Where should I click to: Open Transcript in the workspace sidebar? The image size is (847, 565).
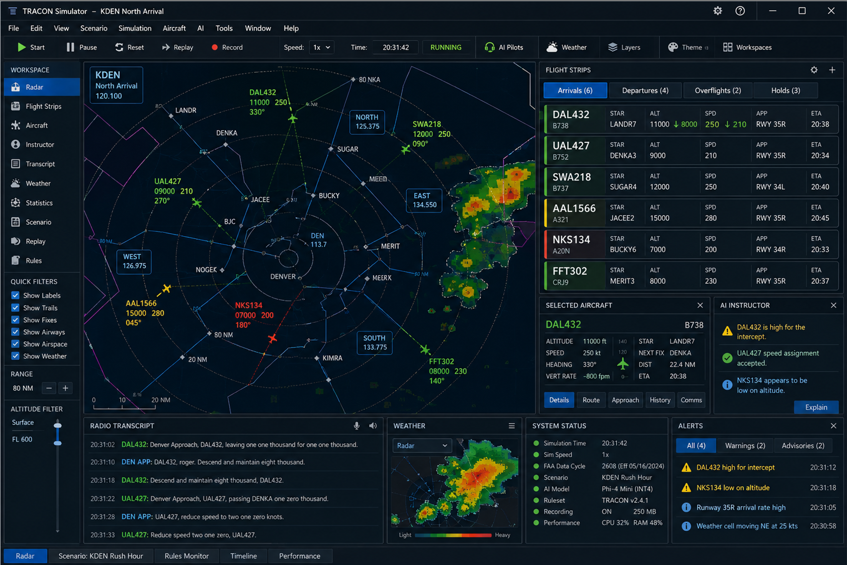tap(42, 164)
